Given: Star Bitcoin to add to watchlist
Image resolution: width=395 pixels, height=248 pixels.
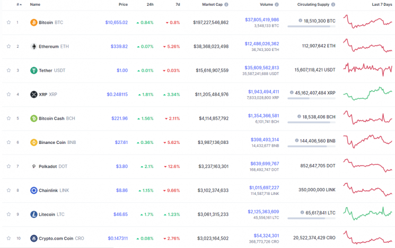Looking at the screenshot, I should [8, 22].
